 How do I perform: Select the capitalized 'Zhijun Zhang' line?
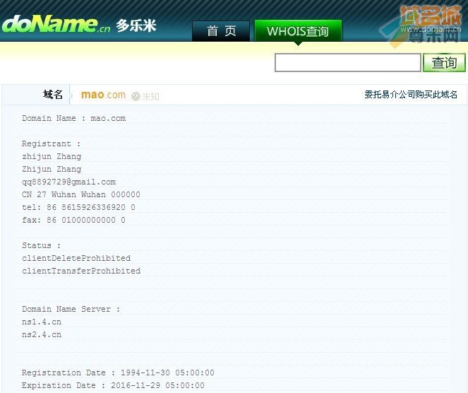(52, 169)
